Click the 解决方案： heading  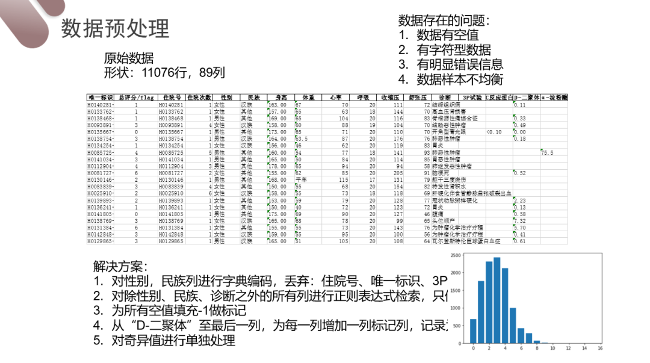tap(120, 266)
